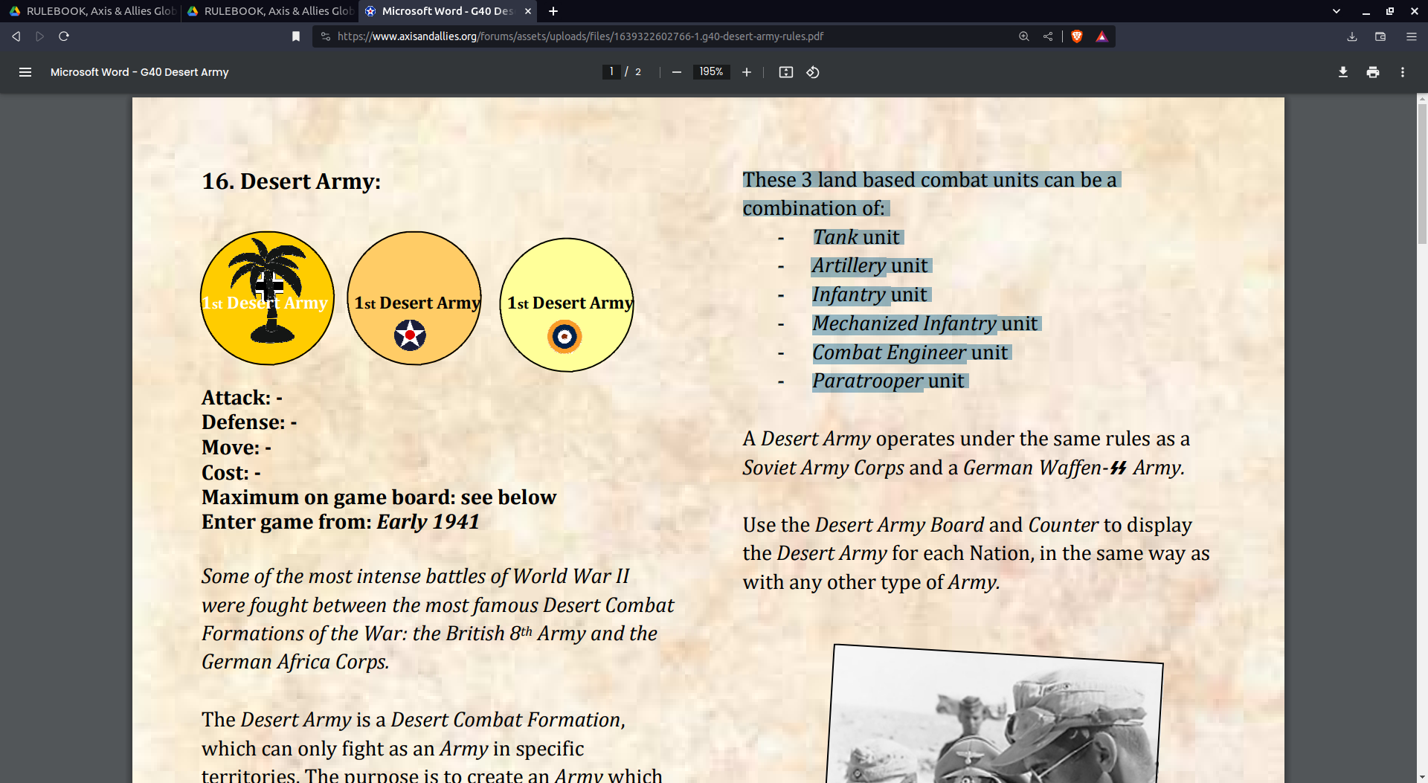
Task: Click the address bar URL
Action: click(580, 36)
